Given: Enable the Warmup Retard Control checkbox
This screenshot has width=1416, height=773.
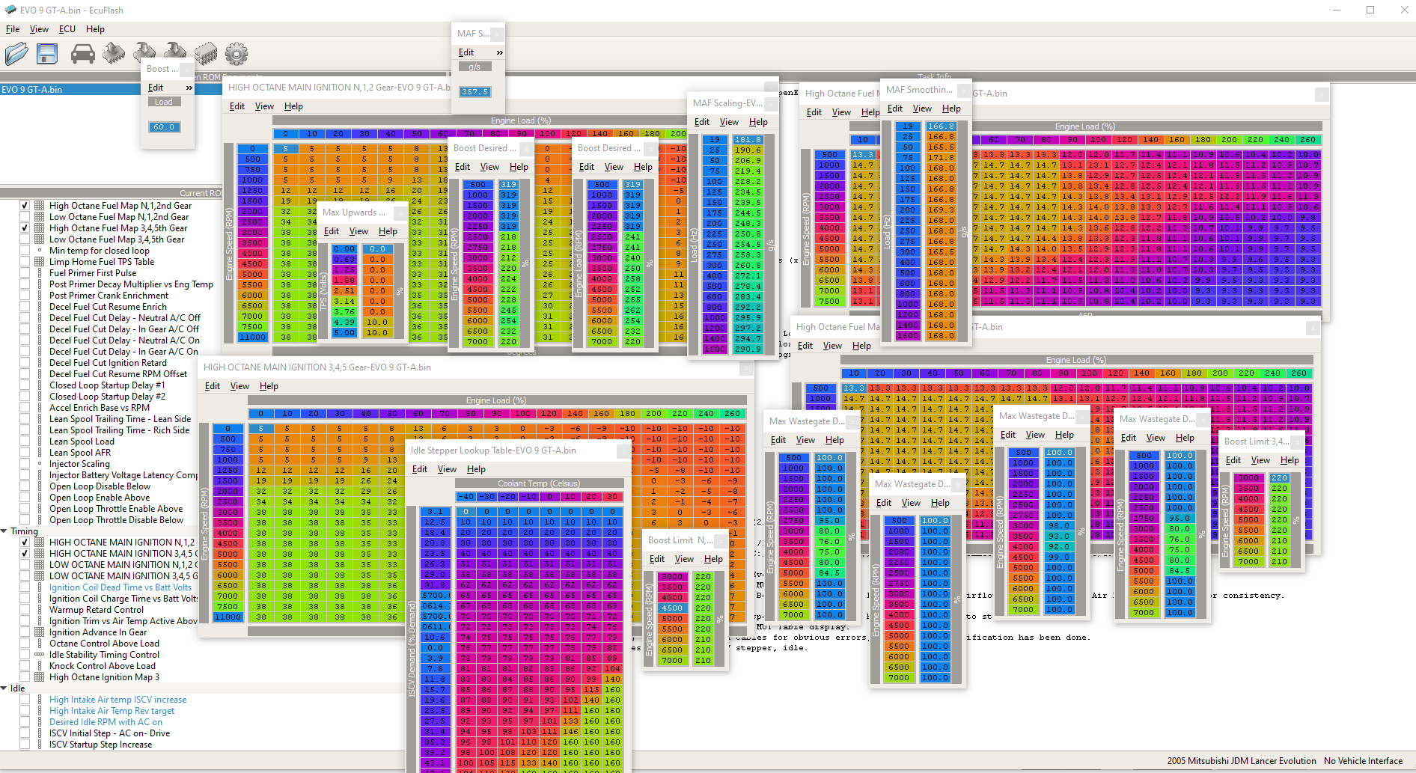Looking at the screenshot, I should pyautogui.click(x=25, y=610).
